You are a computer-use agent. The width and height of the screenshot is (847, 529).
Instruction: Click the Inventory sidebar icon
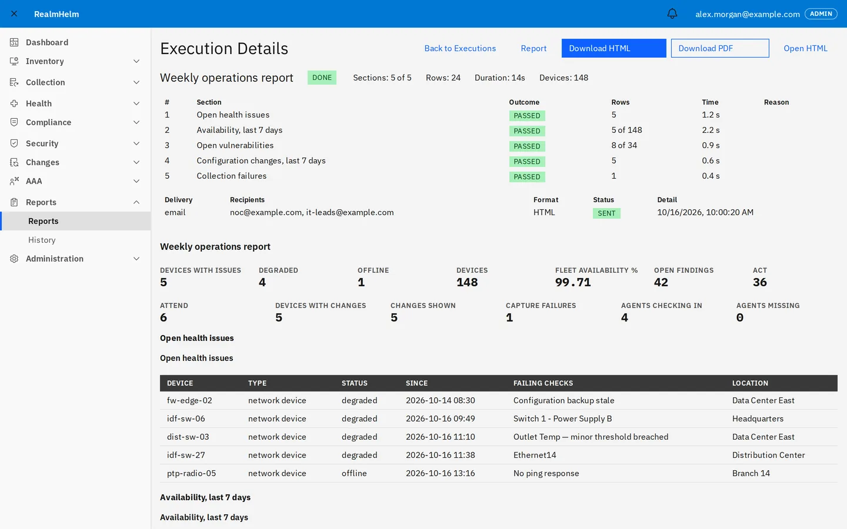pyautogui.click(x=14, y=61)
